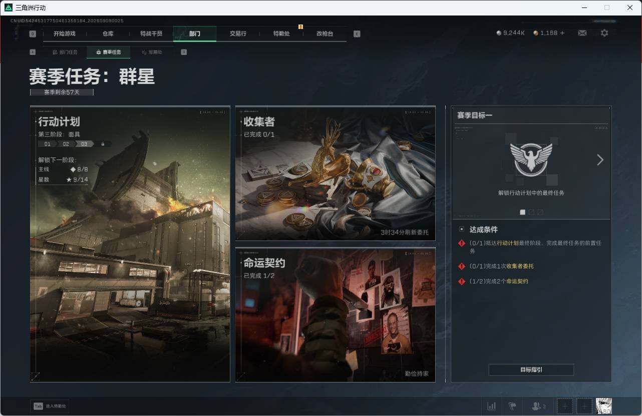Viewport: 642px width, 416px height.
Task: Select the second season goal page dot
Action: (531, 212)
